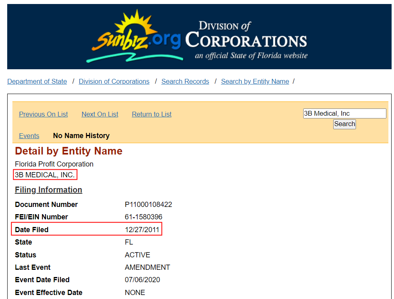Select the AMENDMENT last event value
394x299 pixels.
pyautogui.click(x=148, y=267)
